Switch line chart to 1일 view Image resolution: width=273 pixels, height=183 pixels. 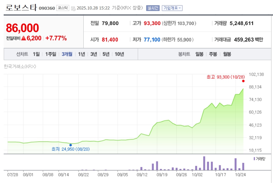click(36, 54)
